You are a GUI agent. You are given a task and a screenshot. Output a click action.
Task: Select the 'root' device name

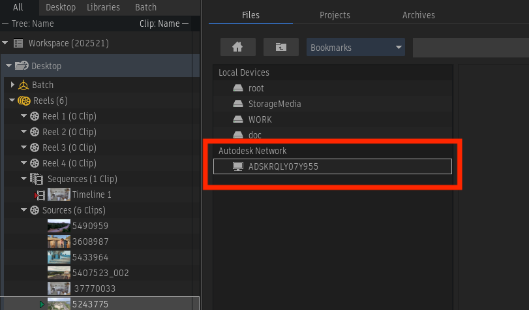(256, 88)
